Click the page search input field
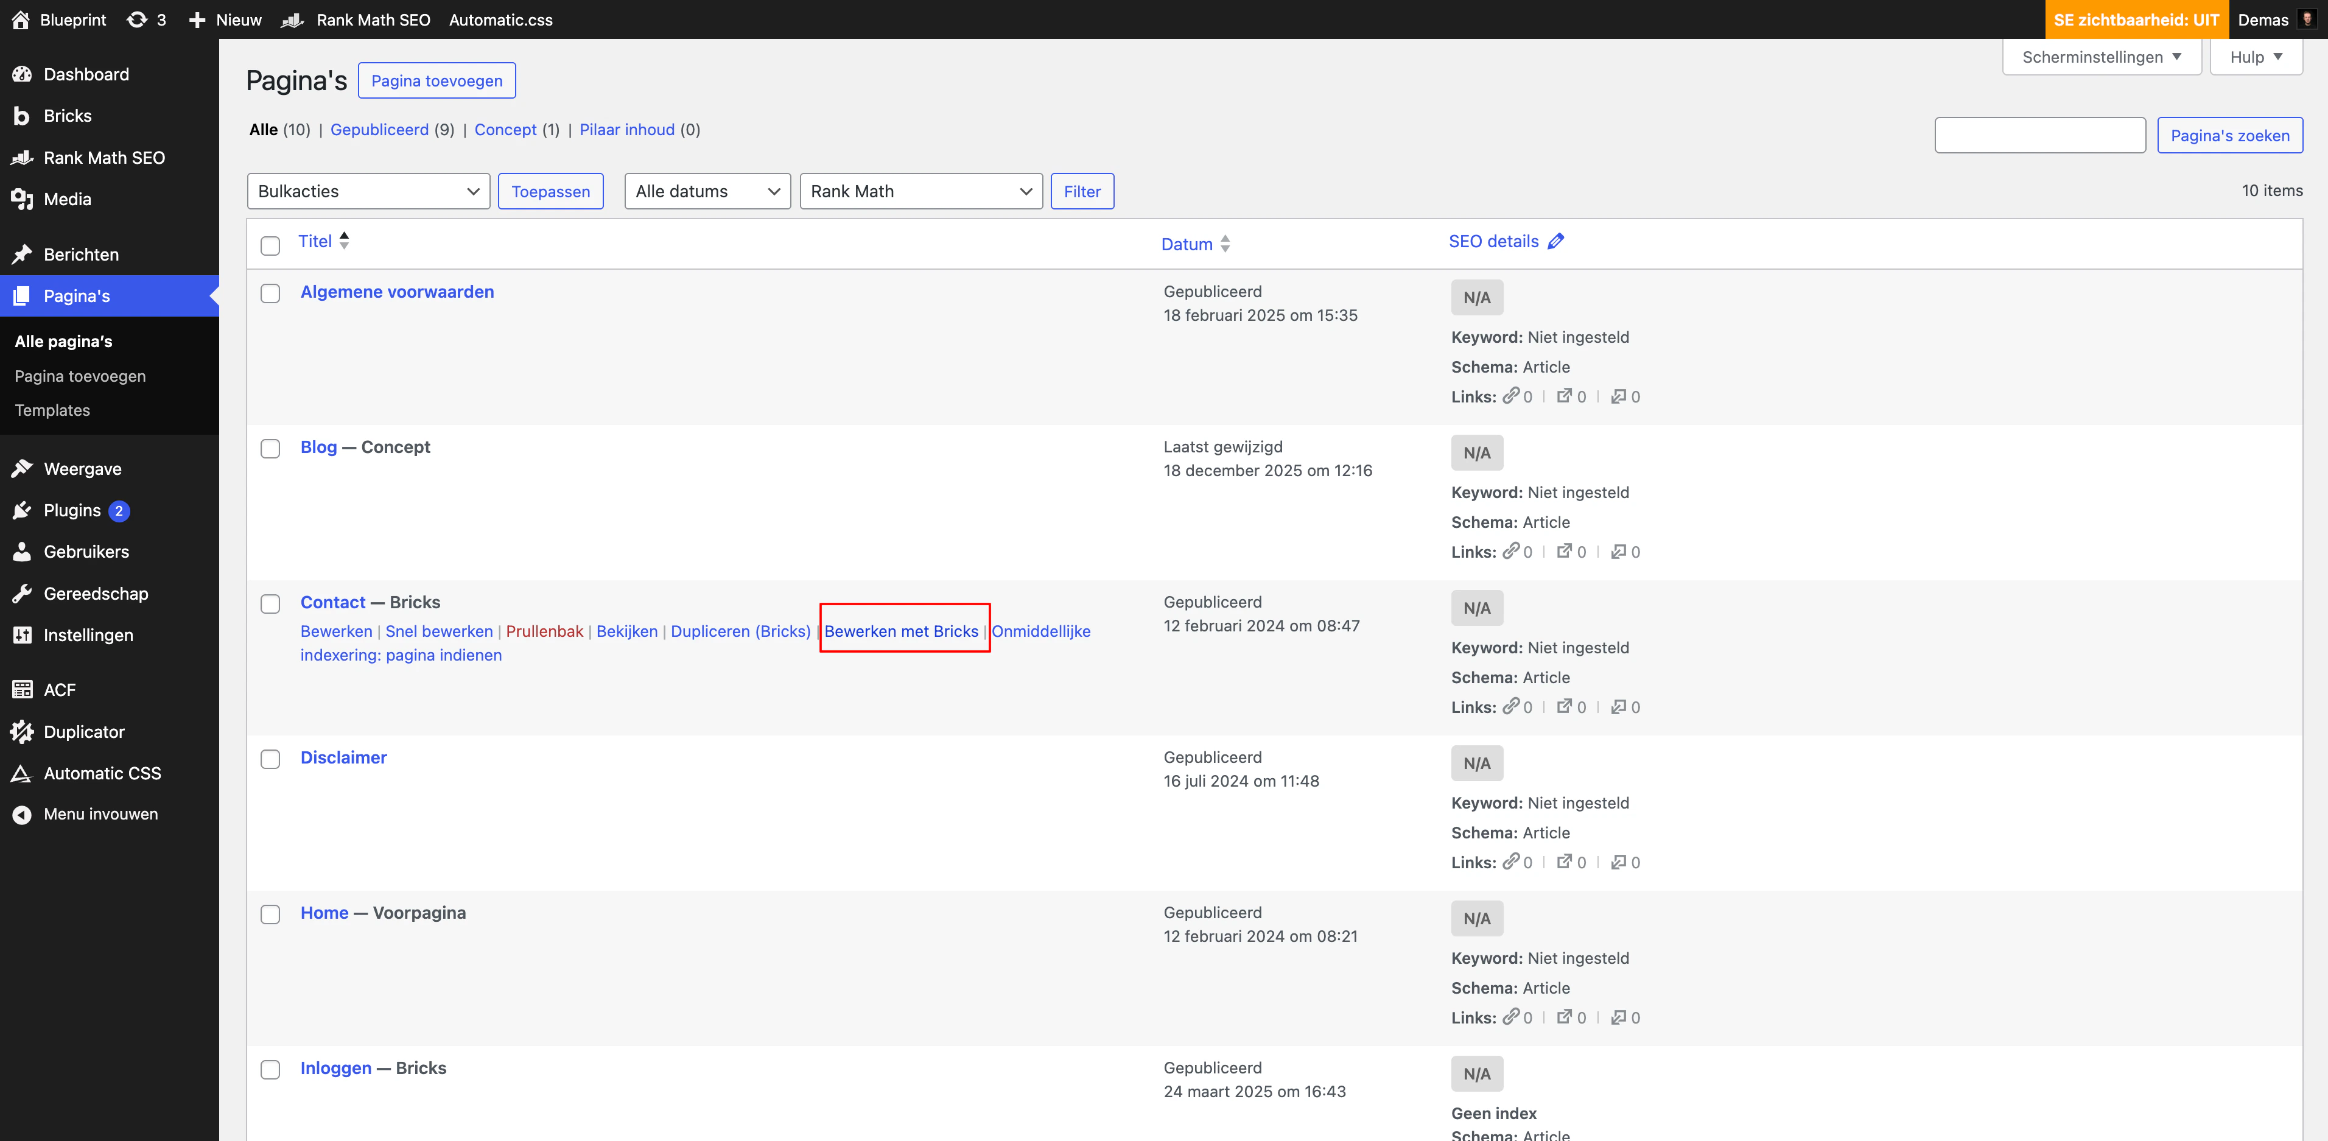This screenshot has width=2328, height=1141. (x=2039, y=135)
